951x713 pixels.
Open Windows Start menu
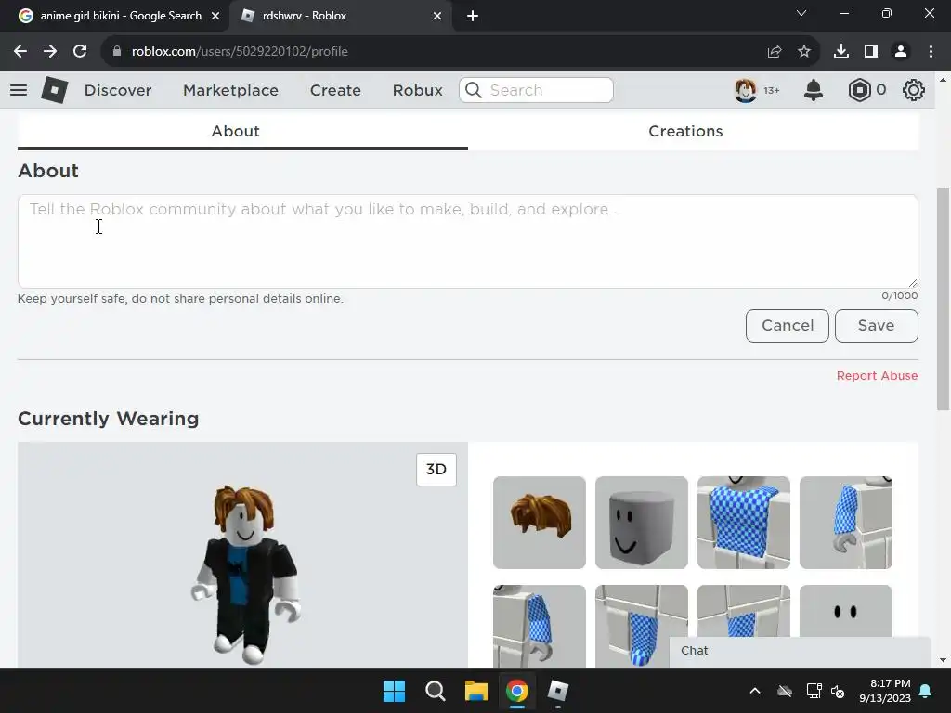(x=394, y=691)
